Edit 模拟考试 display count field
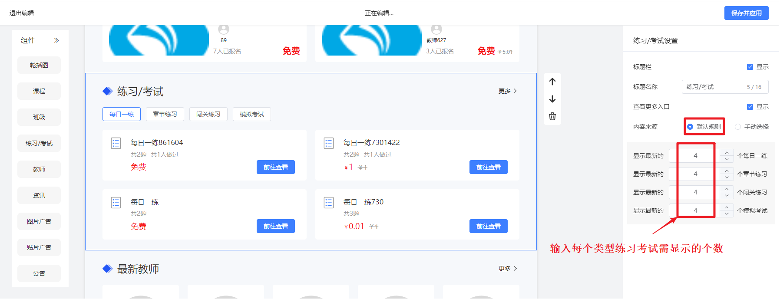Image resolution: width=780 pixels, height=299 pixels. [695, 210]
